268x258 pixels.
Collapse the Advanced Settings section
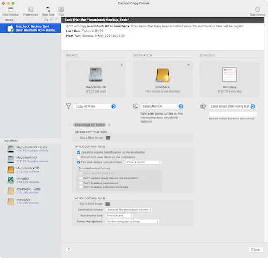pos(90,125)
